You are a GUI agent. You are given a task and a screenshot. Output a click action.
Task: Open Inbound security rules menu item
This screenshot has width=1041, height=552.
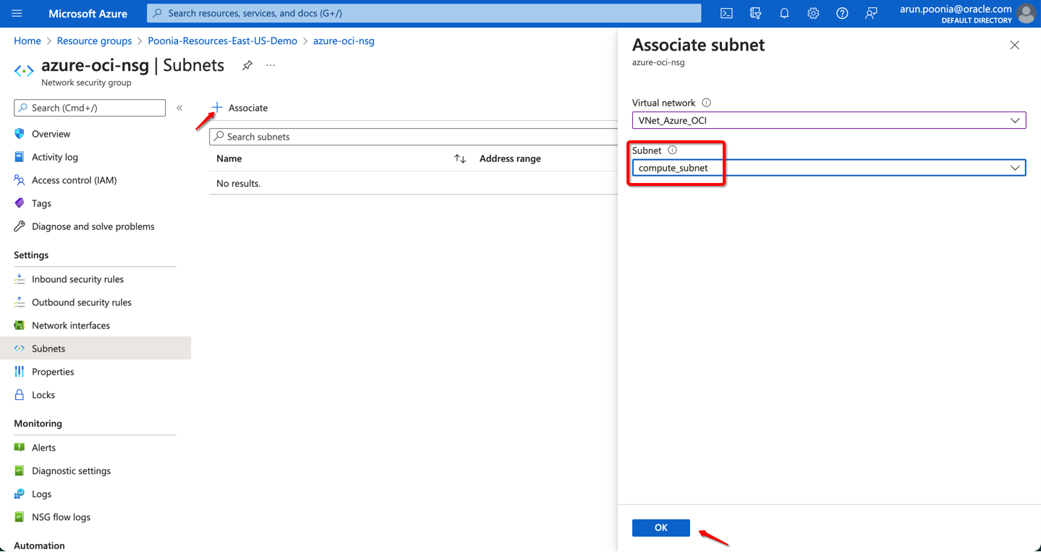(77, 279)
